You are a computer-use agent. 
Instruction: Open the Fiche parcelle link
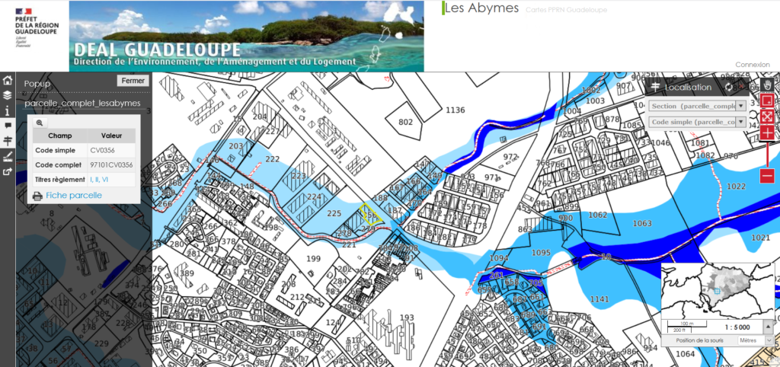(x=74, y=196)
